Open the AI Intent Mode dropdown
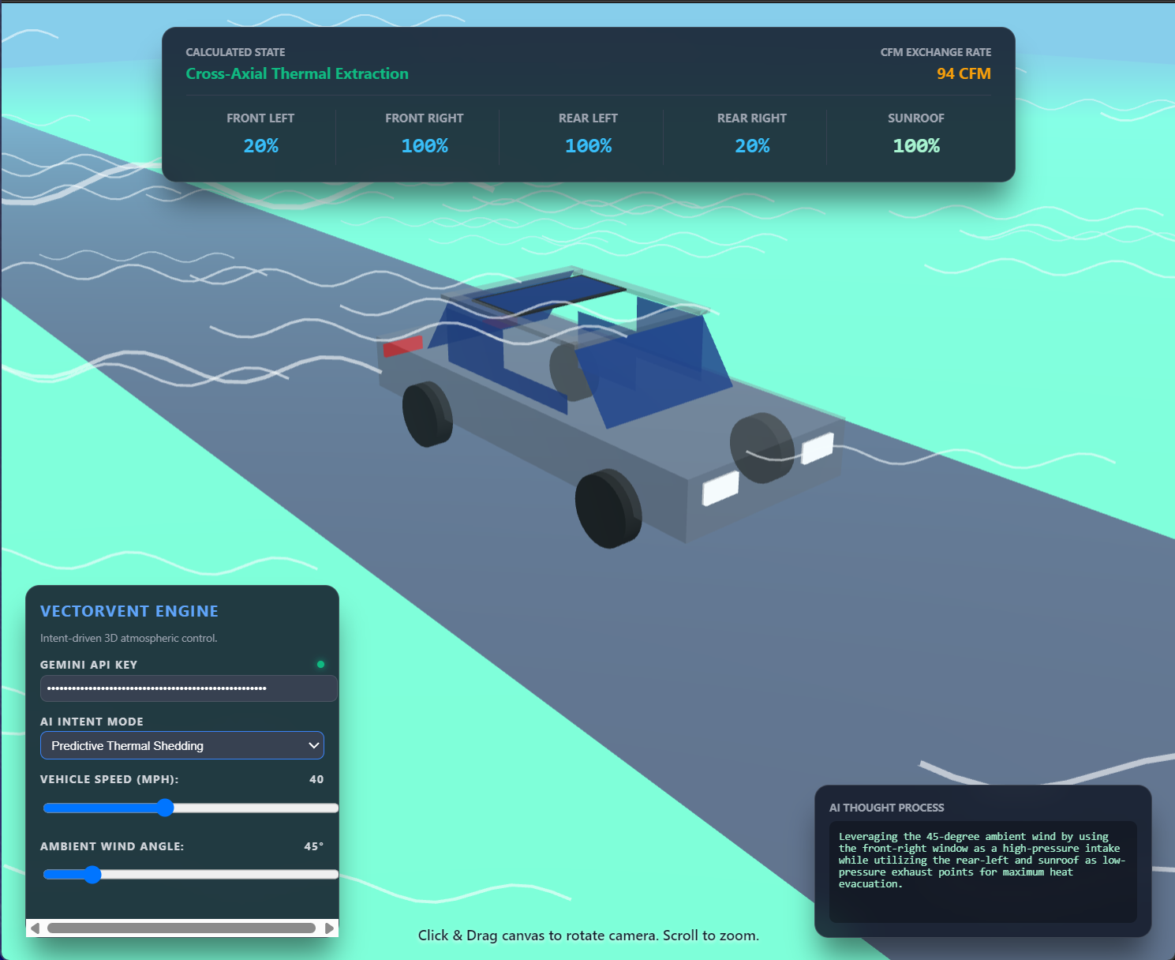Image resolution: width=1175 pixels, height=960 pixels. tap(182, 745)
